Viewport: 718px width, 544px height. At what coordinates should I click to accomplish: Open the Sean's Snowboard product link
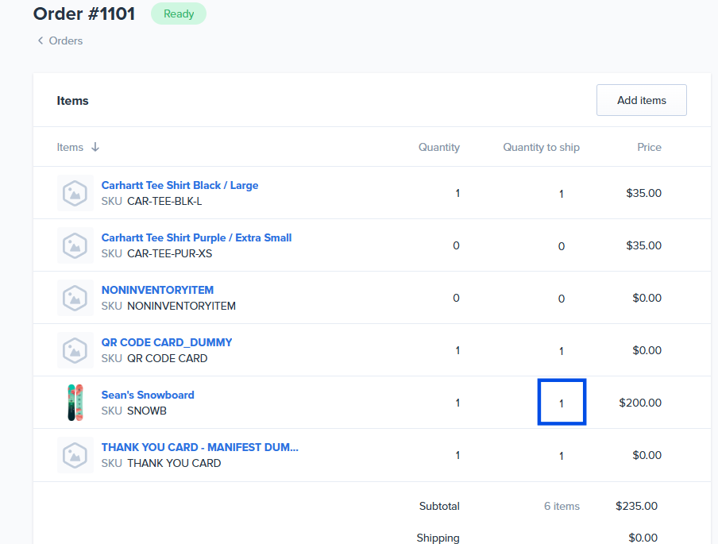pos(148,395)
